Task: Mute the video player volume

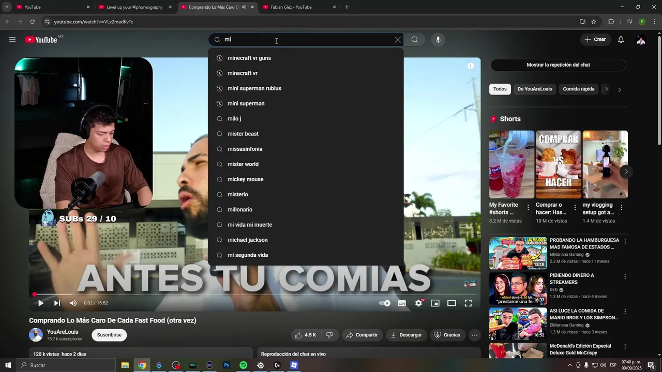Action: (73, 303)
